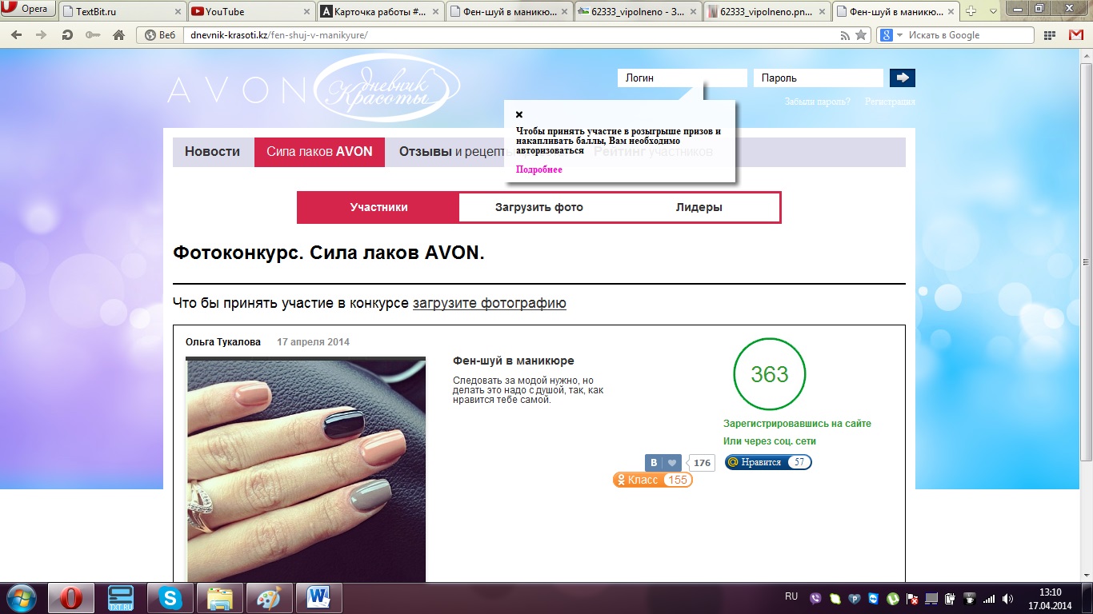
Task: Follow the 'загрузите фотографию' link
Action: coord(490,303)
